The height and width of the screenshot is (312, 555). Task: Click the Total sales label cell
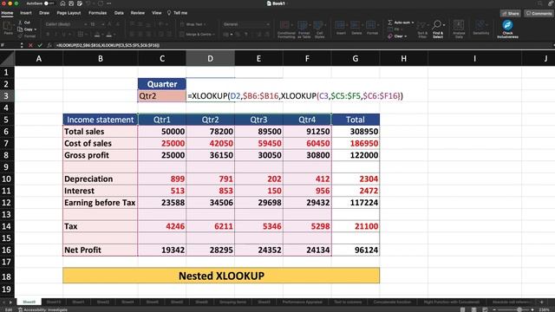pos(101,132)
